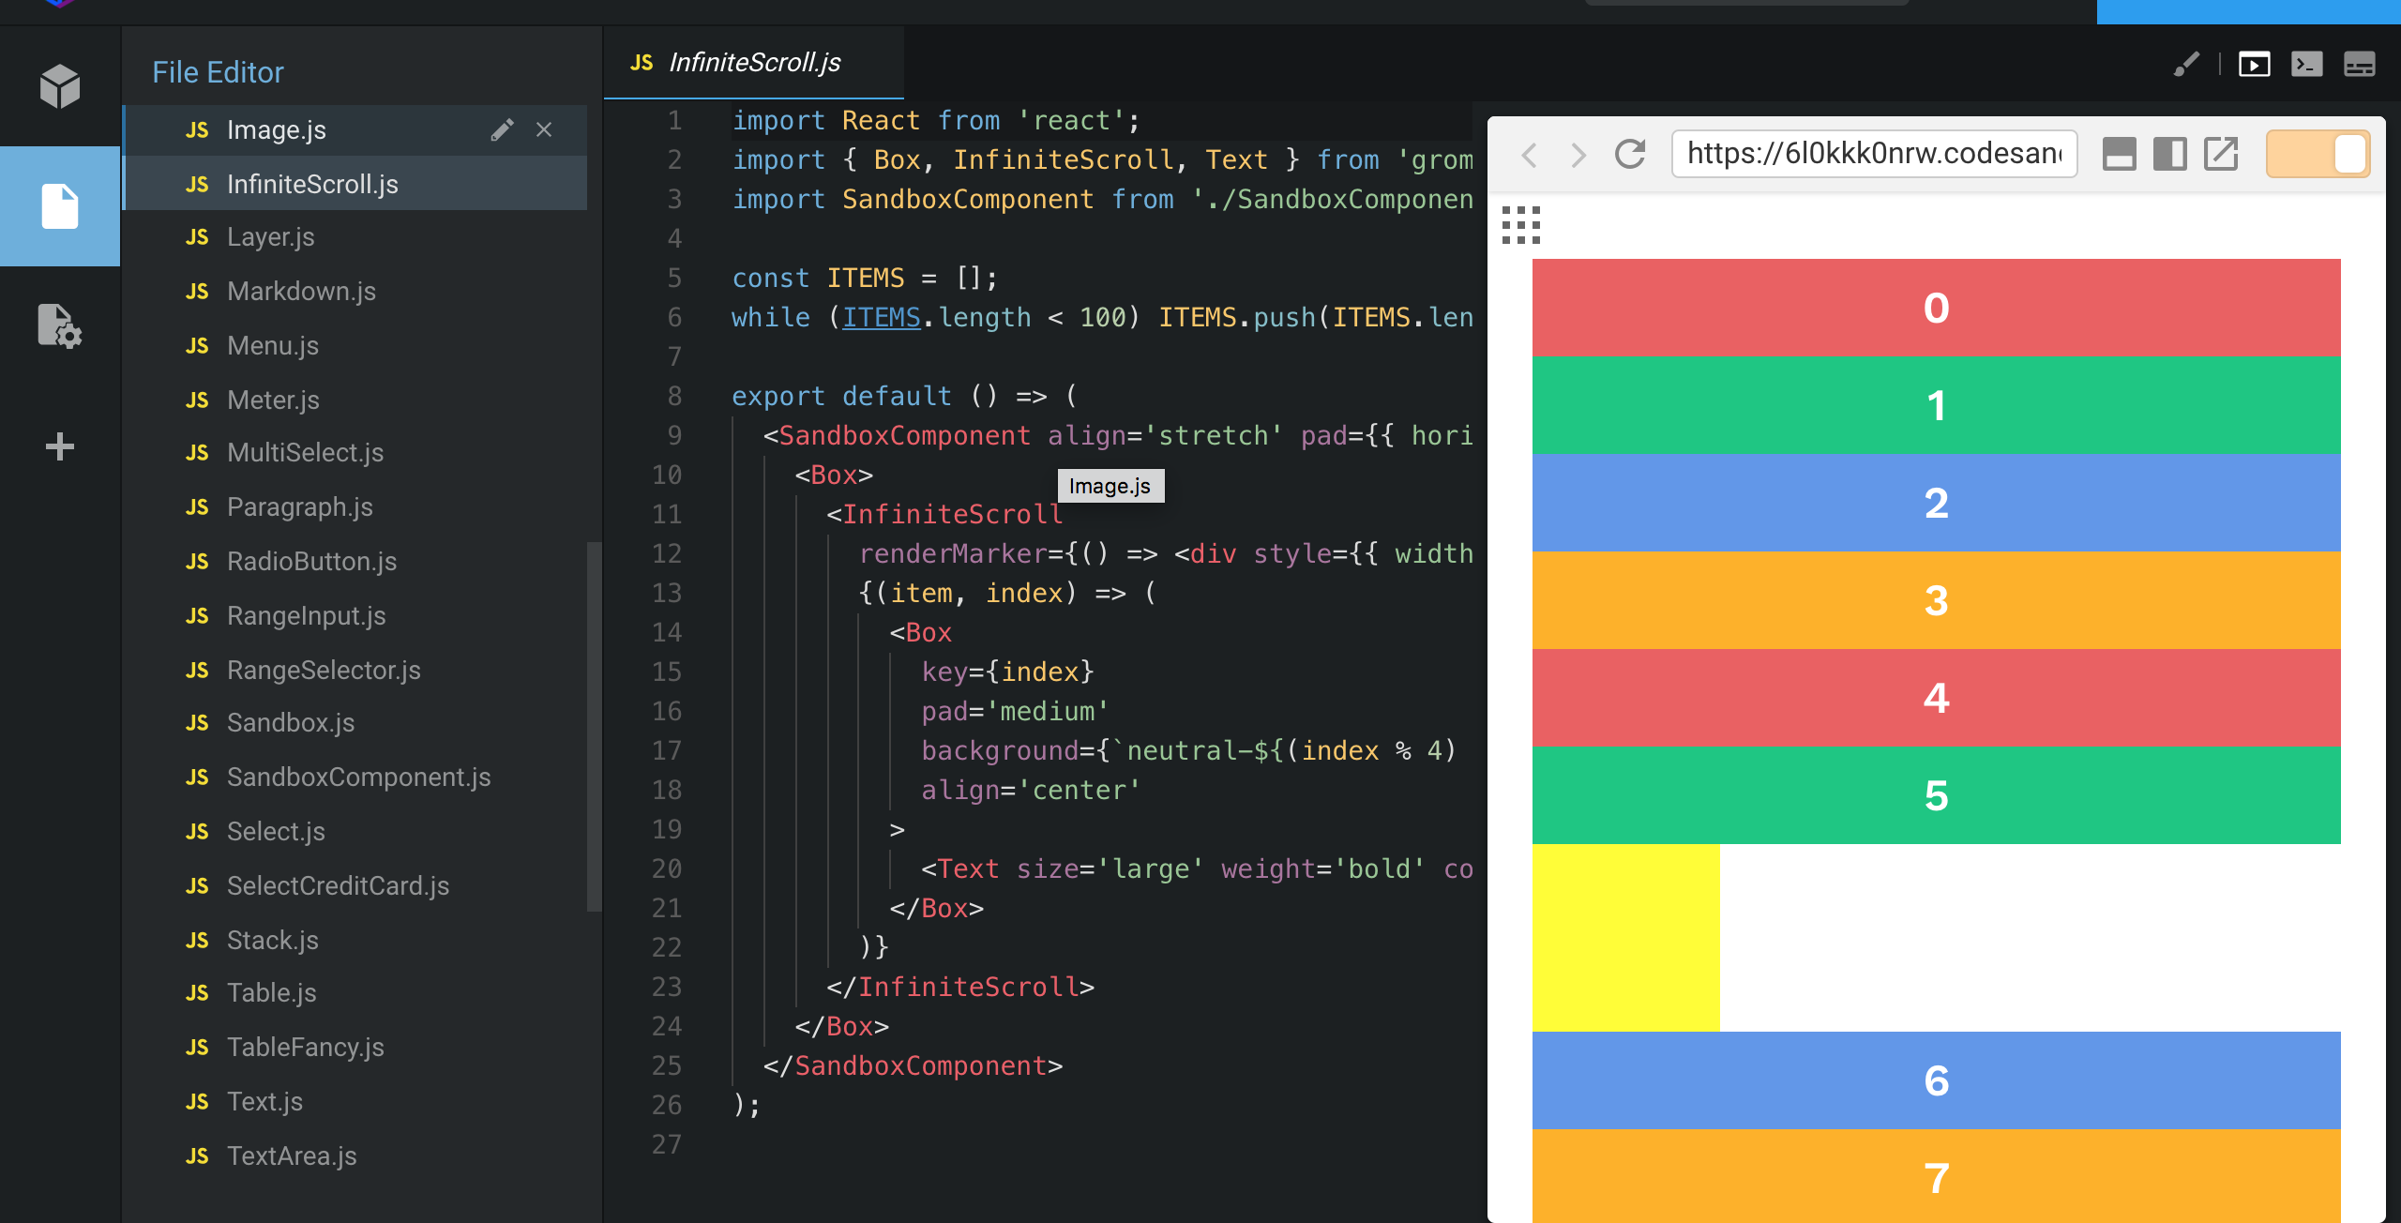
Task: Click the plus icon in sidebar
Action: [60, 446]
